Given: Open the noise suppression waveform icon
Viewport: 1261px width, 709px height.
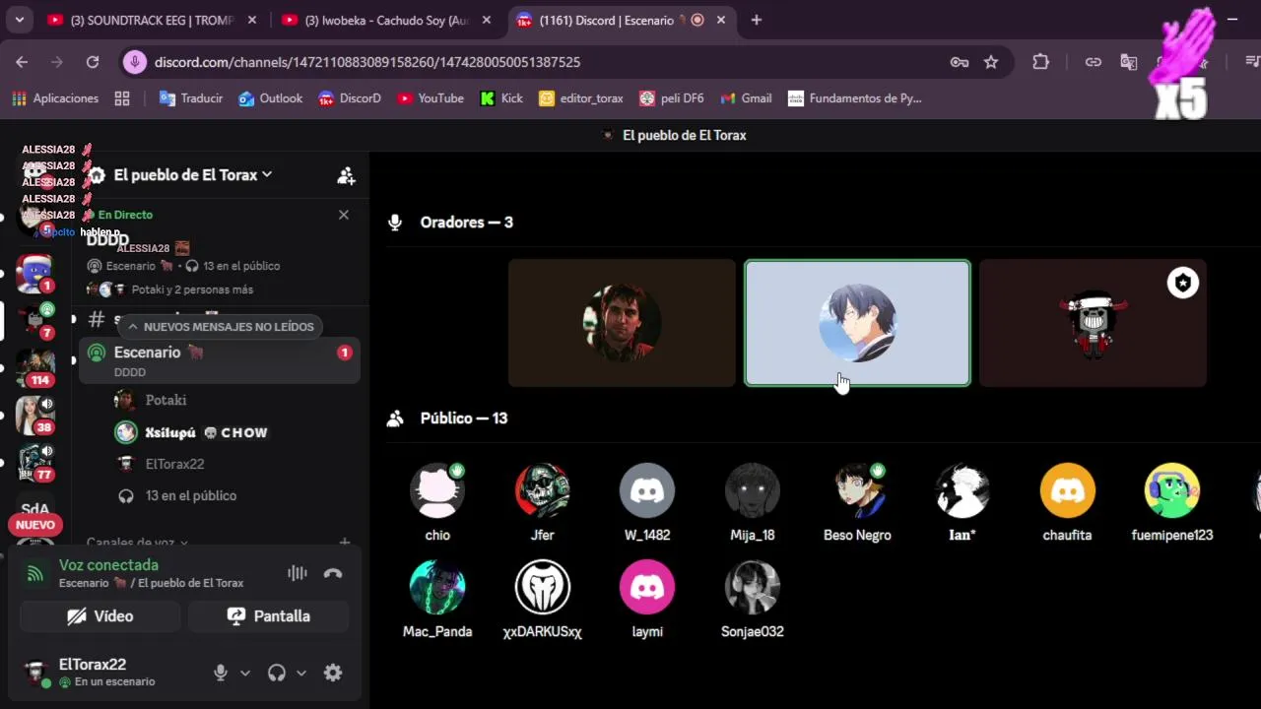Looking at the screenshot, I should click(297, 573).
